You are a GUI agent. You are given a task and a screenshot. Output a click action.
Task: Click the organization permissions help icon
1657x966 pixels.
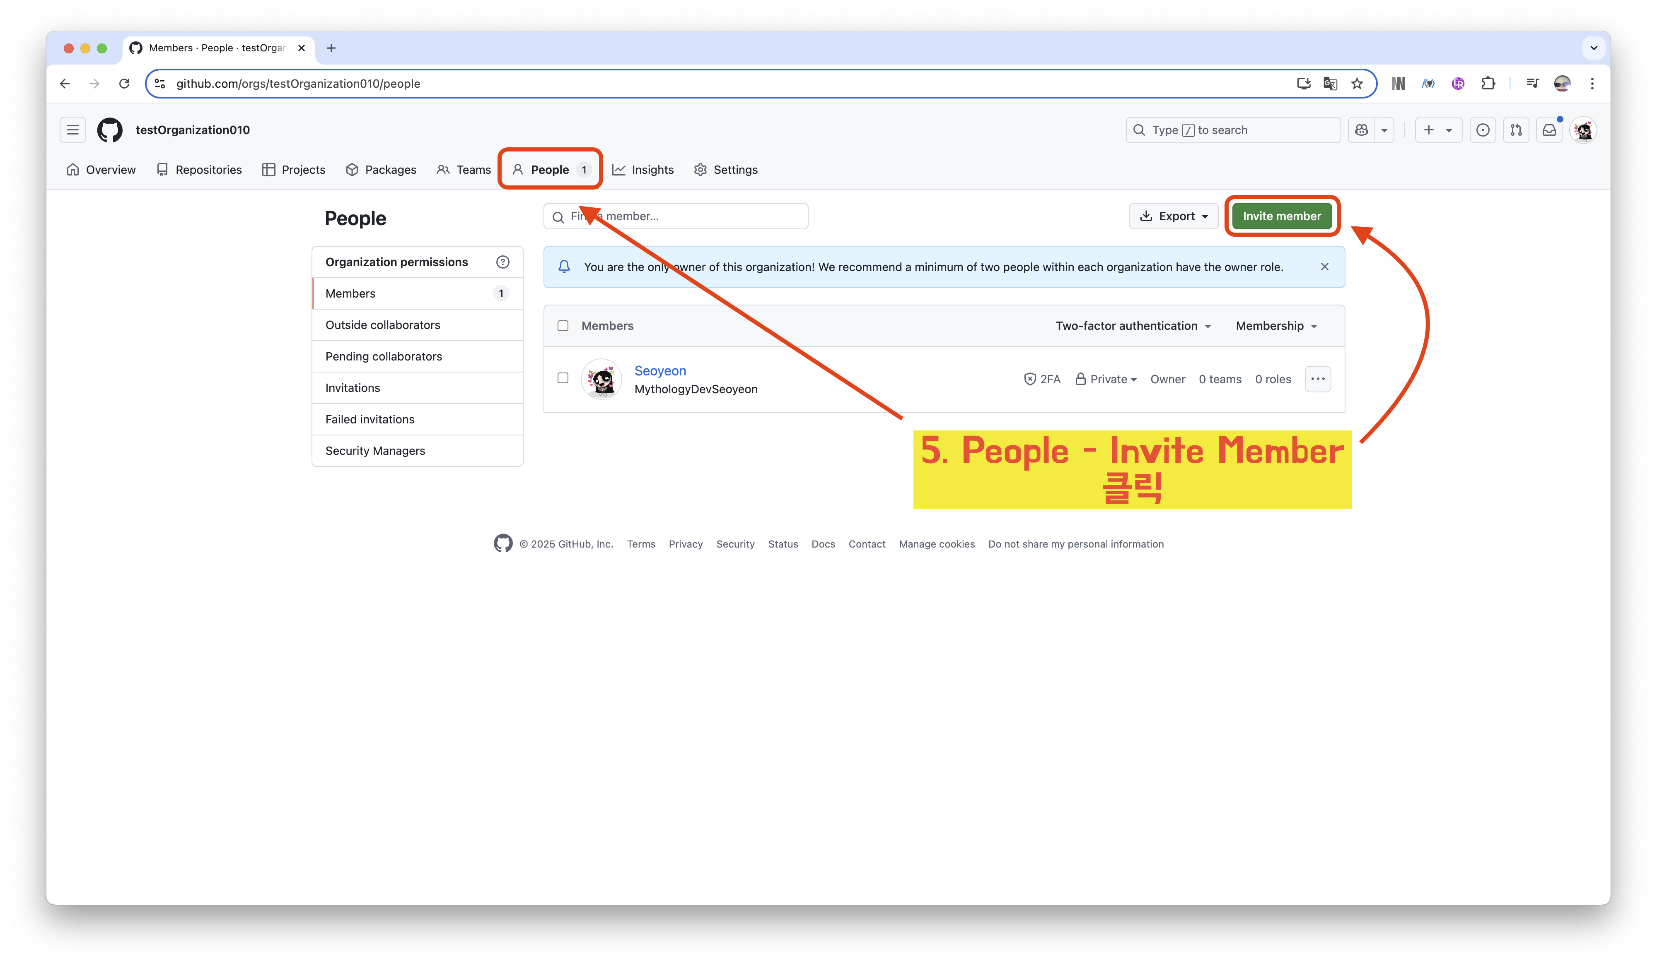pos(502,262)
